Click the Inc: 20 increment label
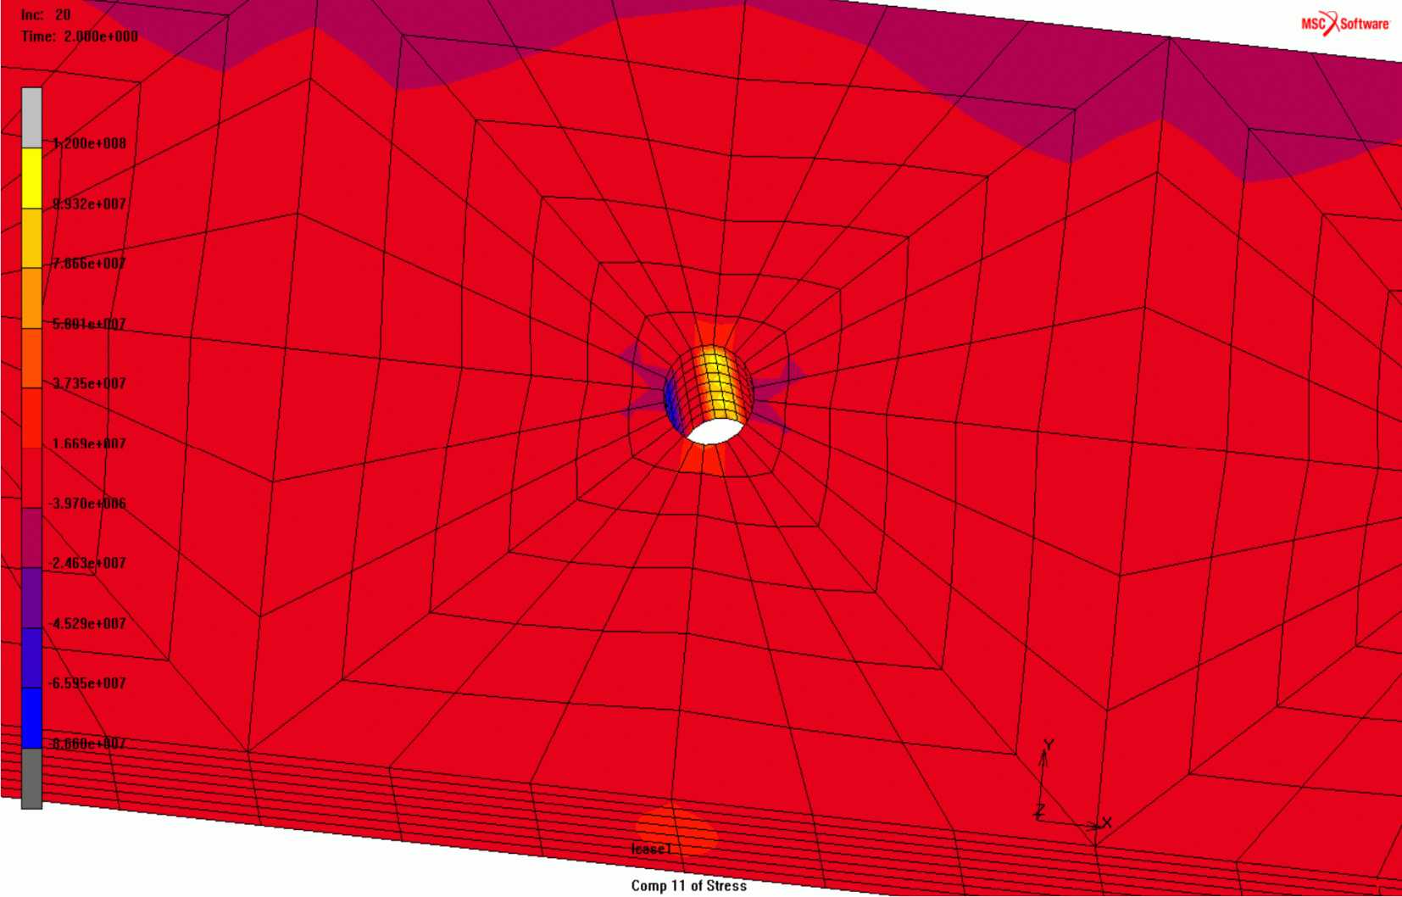The image size is (1402, 897). point(46,15)
